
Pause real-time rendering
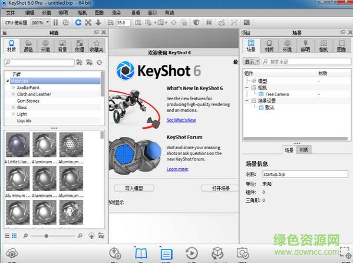coord(55,22)
